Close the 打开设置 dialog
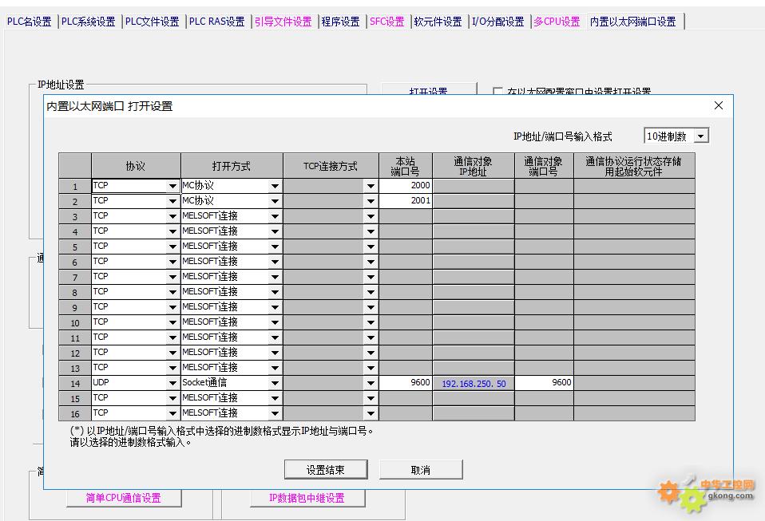 point(718,106)
